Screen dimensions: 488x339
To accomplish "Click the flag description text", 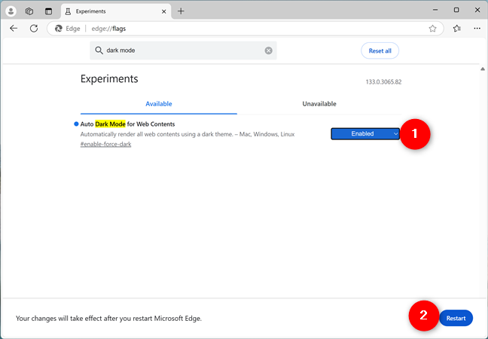I will [188, 134].
